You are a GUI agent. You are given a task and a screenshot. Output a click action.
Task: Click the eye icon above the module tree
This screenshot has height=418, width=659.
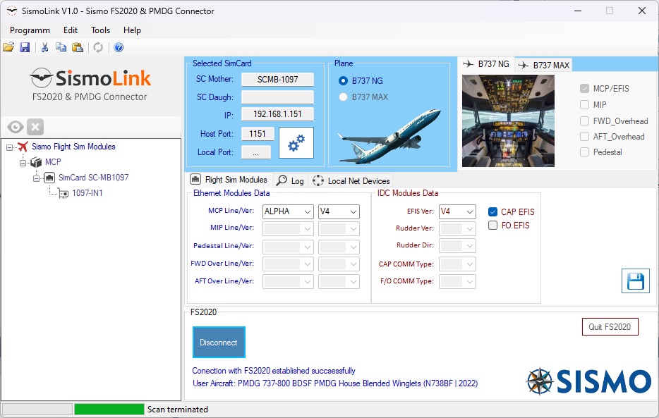click(x=16, y=127)
